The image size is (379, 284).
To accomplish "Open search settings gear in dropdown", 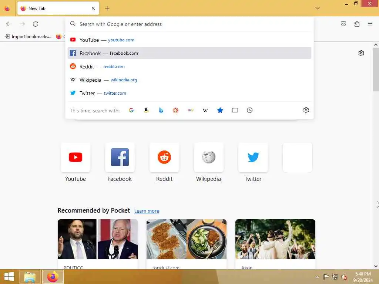I will pos(306,110).
